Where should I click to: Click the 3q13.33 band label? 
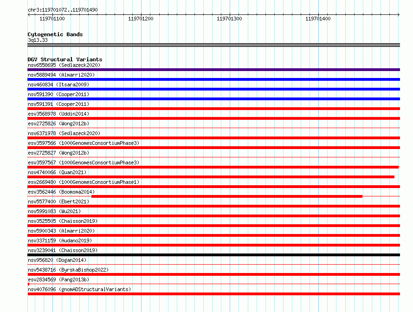[38, 40]
